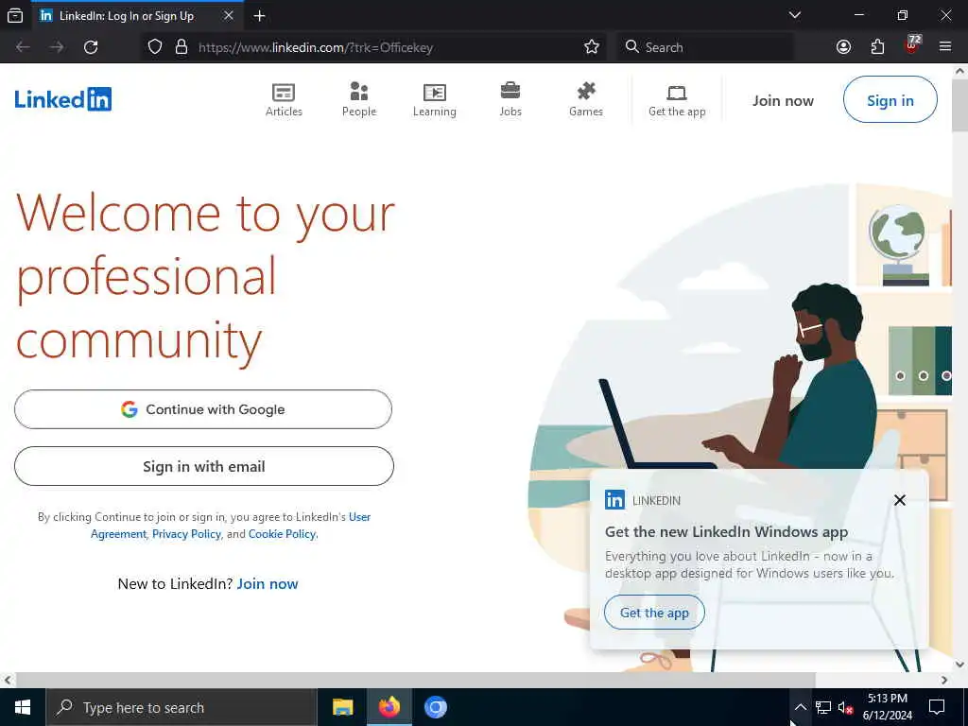Click the Join now header link

tap(783, 100)
